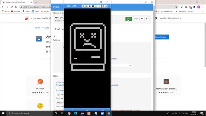Screen dimensions: 206x116
Task: Open the YouTube bookmark
Action: [x=16, y=11]
